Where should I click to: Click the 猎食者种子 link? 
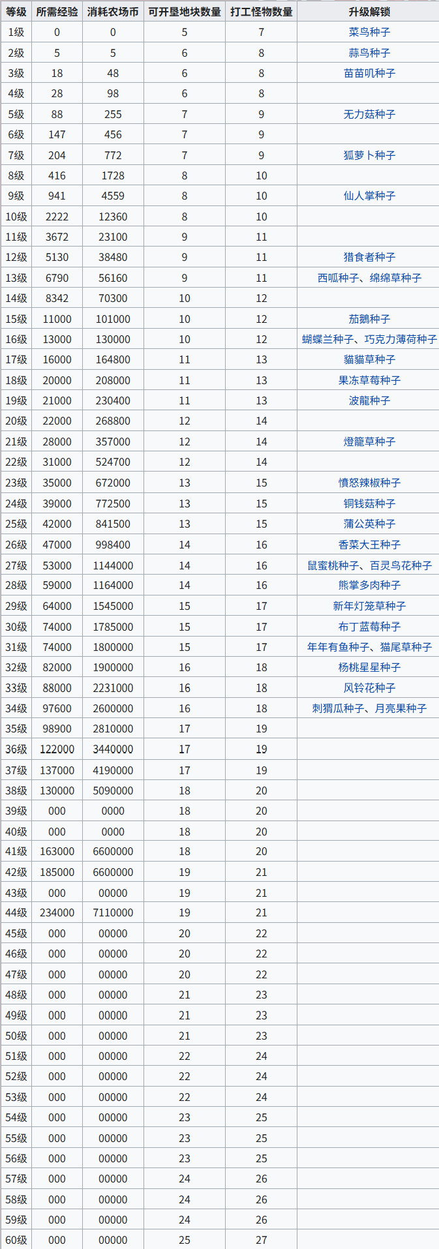pos(369,257)
